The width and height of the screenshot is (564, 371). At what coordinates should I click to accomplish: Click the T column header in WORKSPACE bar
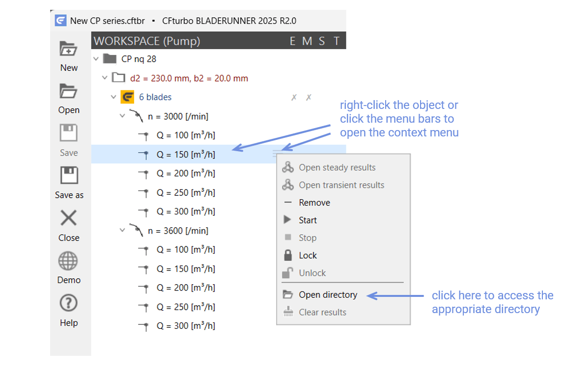tap(337, 41)
